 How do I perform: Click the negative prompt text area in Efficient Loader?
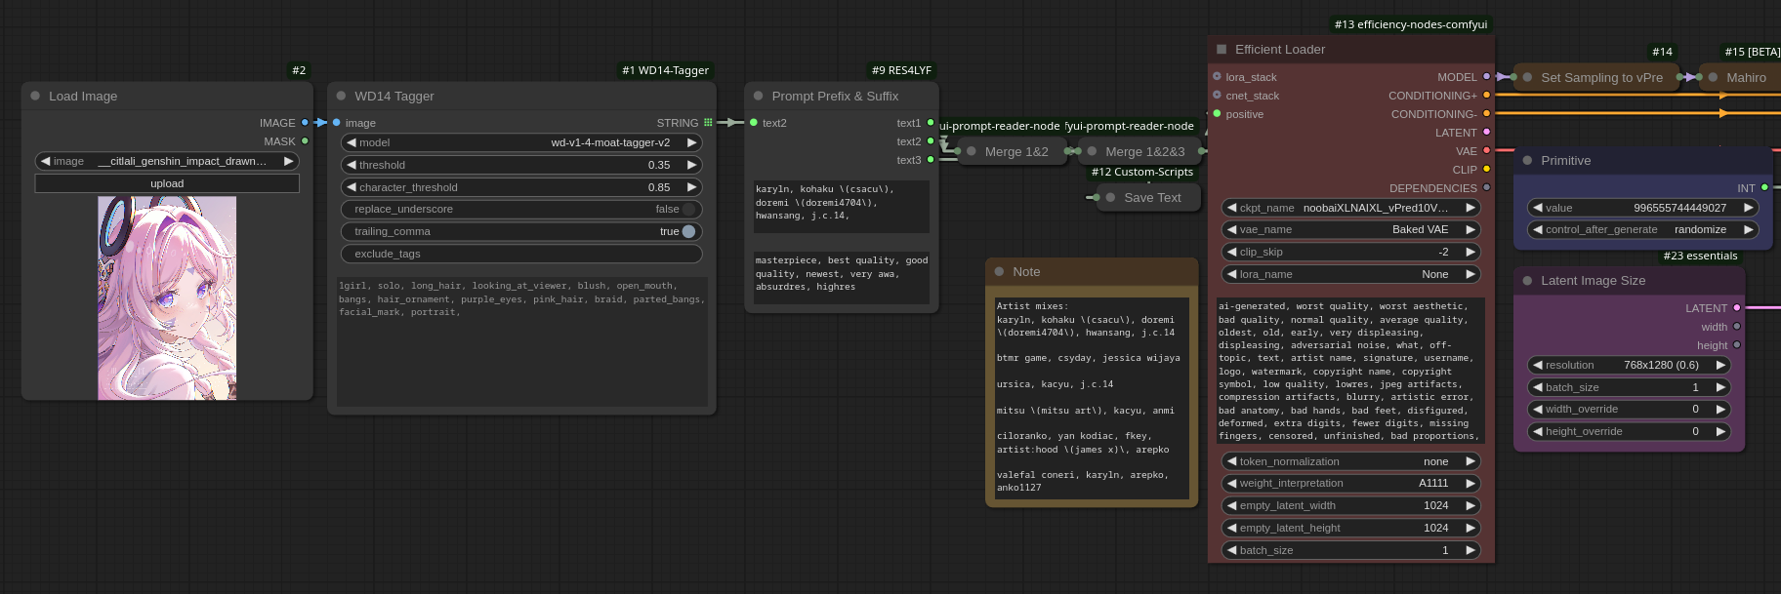[1351, 371]
